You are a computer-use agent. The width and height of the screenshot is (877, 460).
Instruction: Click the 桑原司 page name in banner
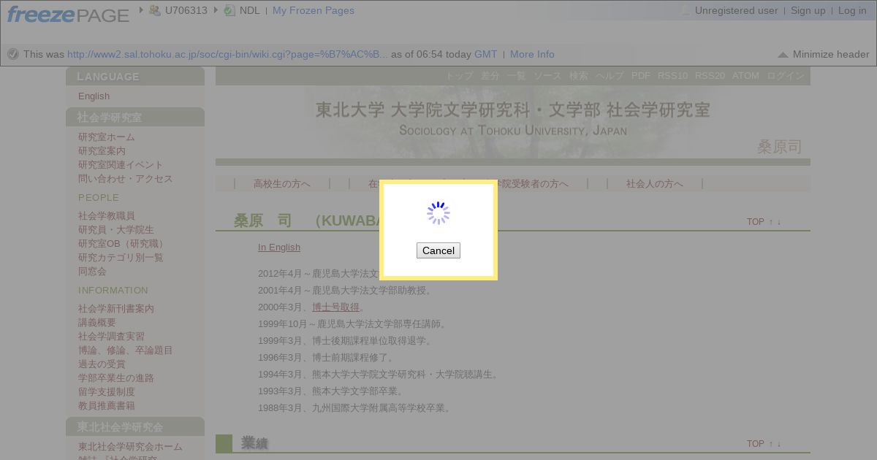[779, 147]
